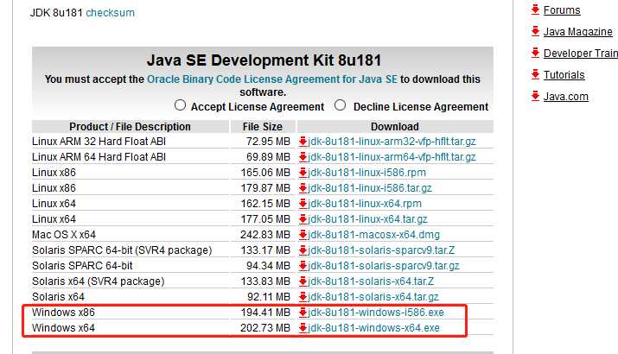Download jdk-8u181-linux-i586.tar.gz file link
This screenshot has width=618, height=354.
click(370, 188)
